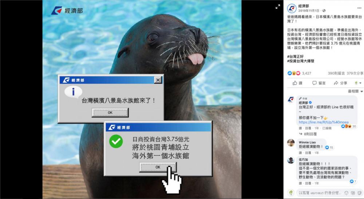This screenshot has width=364, height=199.
Task: Open Winnie Liao's profile name link
Action: pyautogui.click(x=307, y=142)
